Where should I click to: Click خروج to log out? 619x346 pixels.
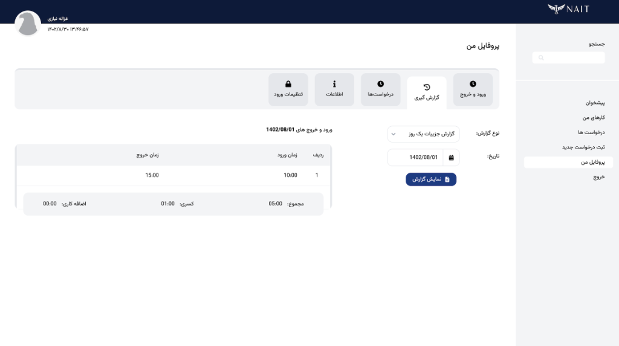599,177
